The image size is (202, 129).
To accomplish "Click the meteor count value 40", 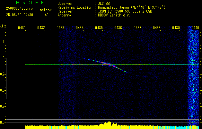I will point(47,15).
